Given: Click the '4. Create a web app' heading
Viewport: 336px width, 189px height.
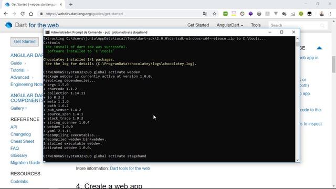Looking at the screenshot, I should click(109, 185).
